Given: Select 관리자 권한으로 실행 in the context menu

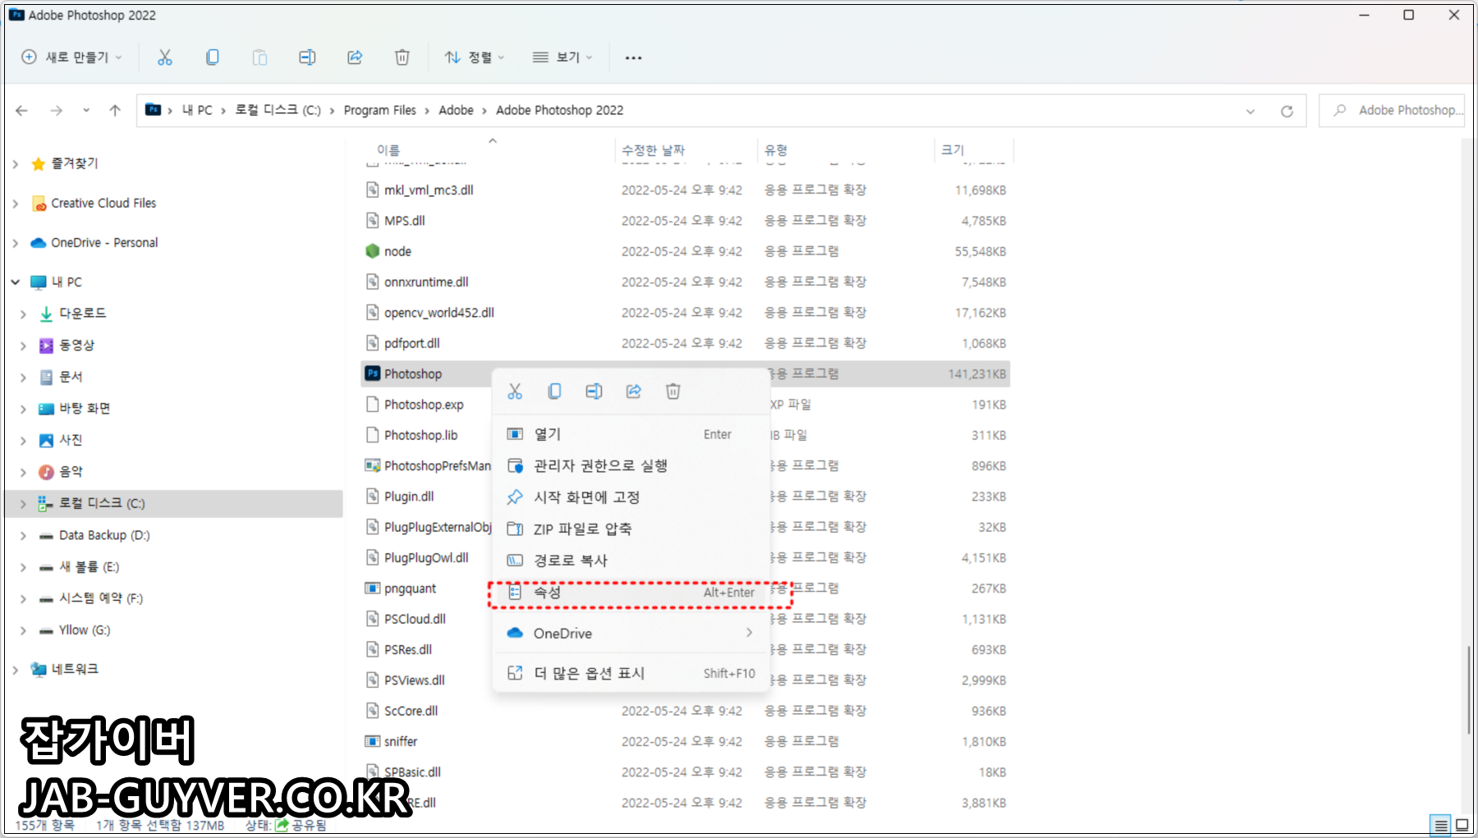Looking at the screenshot, I should 631,465.
